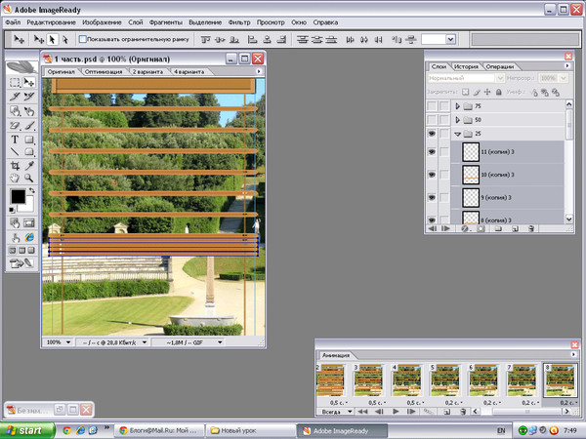The height and width of the screenshot is (439, 586).
Task: Open the Файл menu
Action: coord(13,22)
